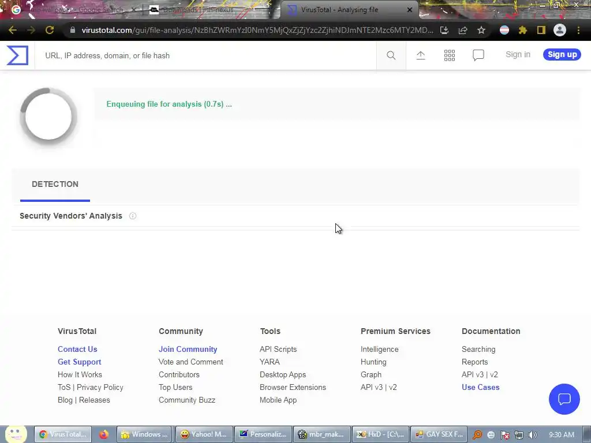Toggle the browser side panel icon

(541, 30)
